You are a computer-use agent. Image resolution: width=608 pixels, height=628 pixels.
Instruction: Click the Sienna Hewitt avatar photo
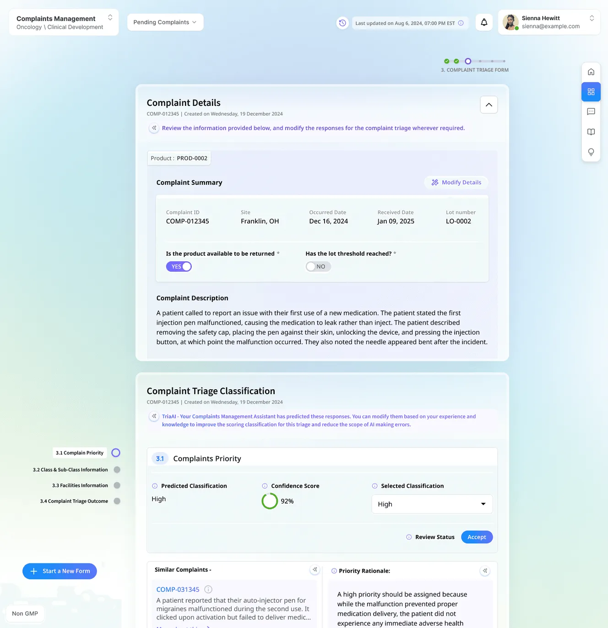[510, 22]
